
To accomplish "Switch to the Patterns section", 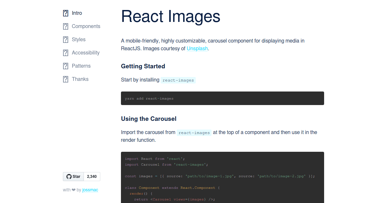I will tap(81, 66).
